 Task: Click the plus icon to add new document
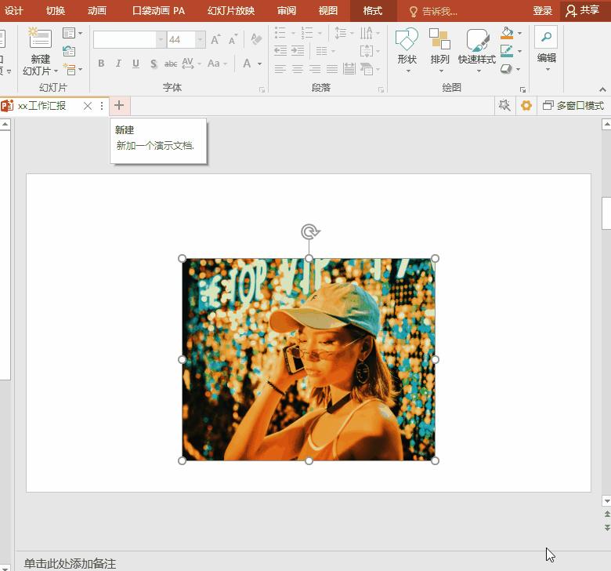119,105
